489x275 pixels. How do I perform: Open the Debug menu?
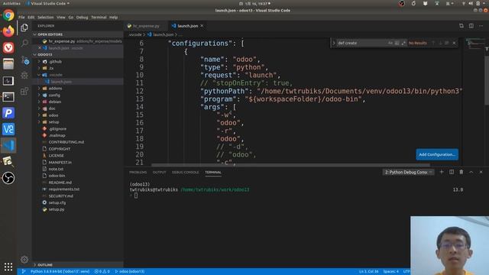click(x=82, y=17)
